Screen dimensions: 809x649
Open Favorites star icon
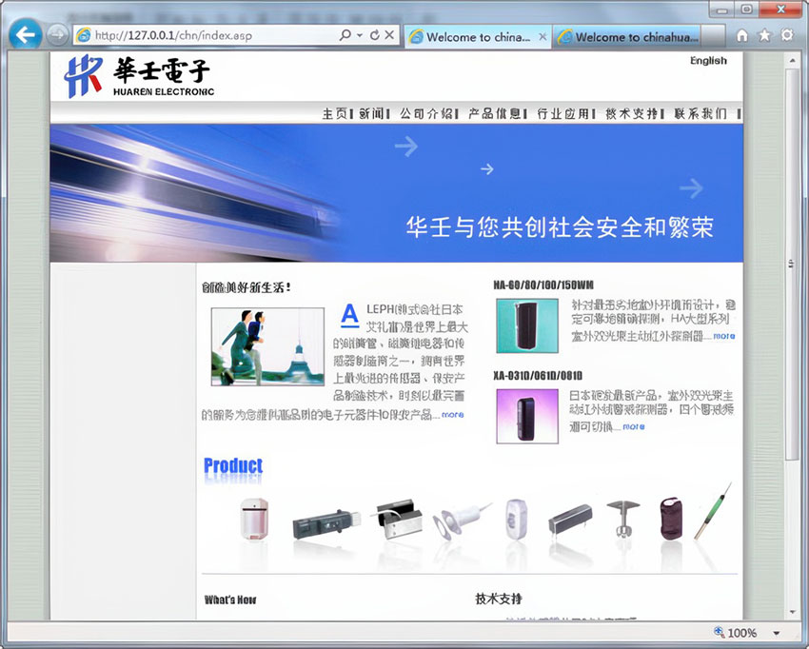tap(764, 36)
